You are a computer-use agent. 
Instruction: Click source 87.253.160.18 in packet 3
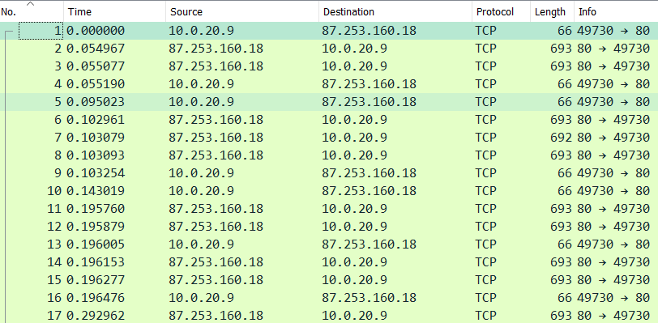point(216,66)
